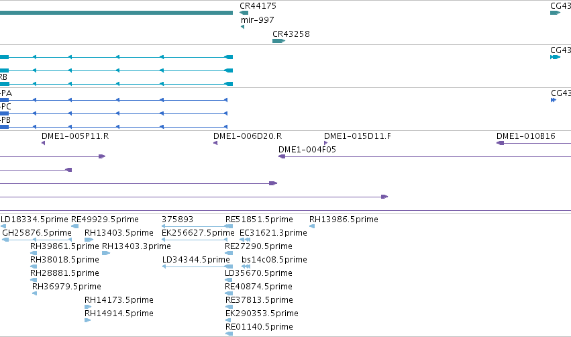Click the RE49929.5prime EST label
The width and height of the screenshot is (571, 337).
105,220
